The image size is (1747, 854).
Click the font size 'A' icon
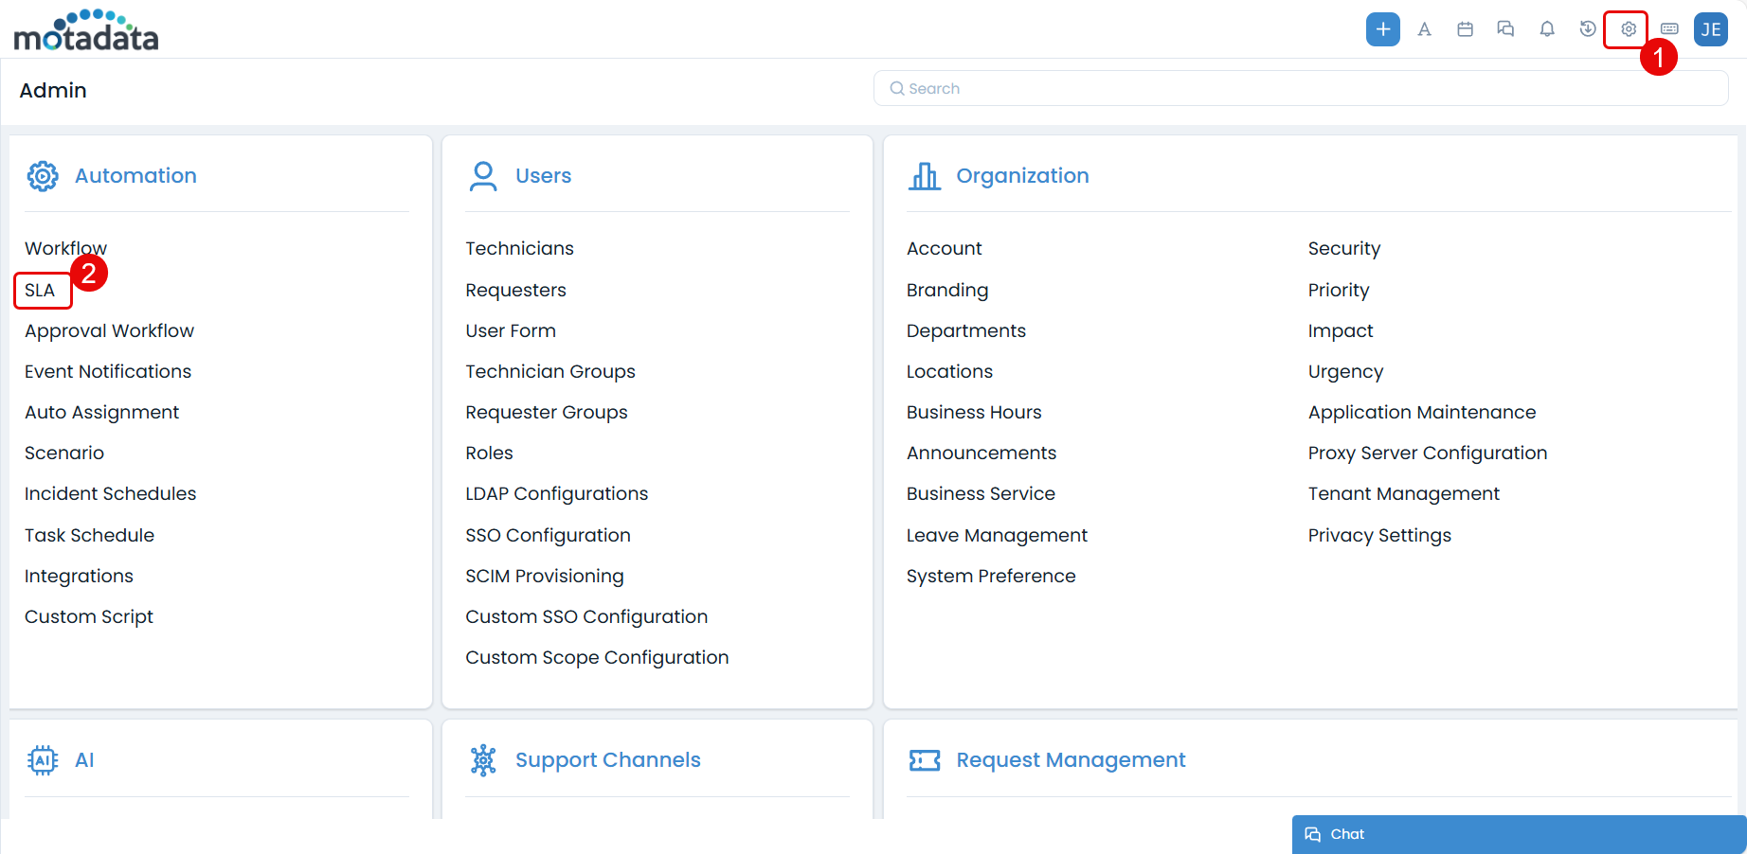click(x=1424, y=29)
